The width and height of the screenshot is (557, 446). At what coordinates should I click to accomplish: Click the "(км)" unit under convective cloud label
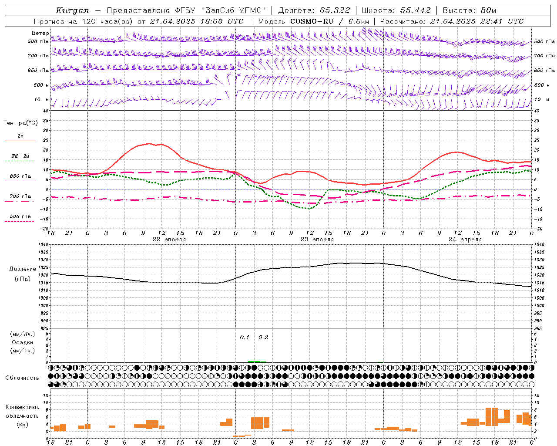tap(22, 425)
